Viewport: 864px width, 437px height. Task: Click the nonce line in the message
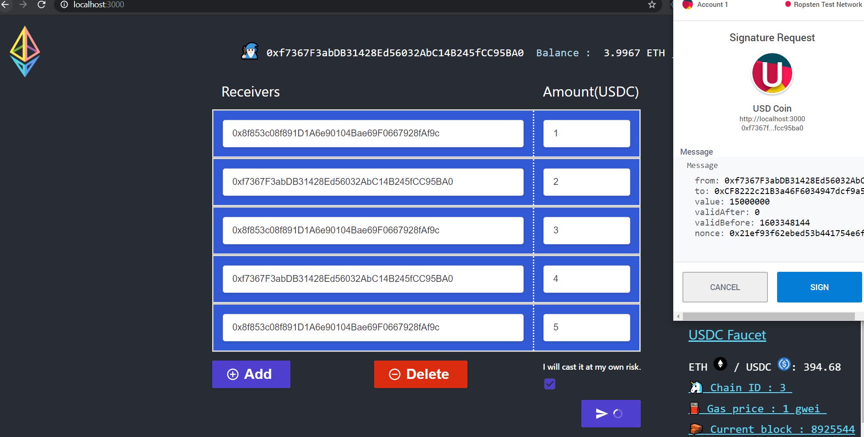[779, 233]
